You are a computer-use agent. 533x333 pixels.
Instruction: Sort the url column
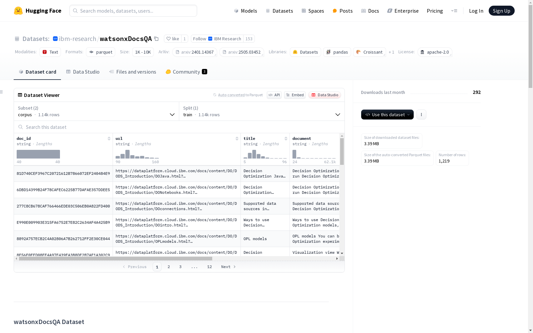point(237,139)
